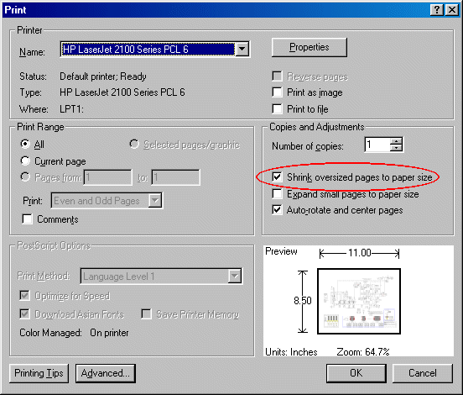Decrease number of copies with down arrow

[x=396, y=148]
